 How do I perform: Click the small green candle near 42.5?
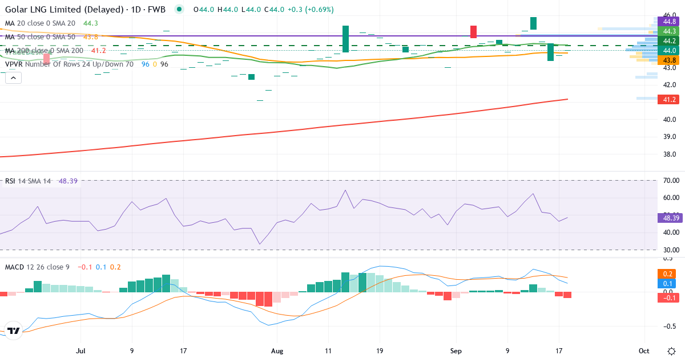[251, 77]
